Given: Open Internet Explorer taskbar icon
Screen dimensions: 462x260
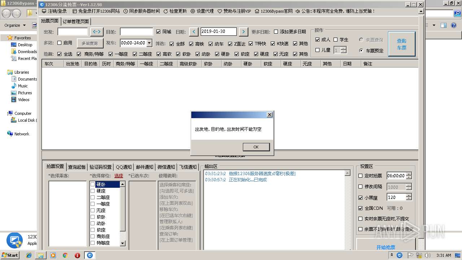Looking at the screenshot, I should click(x=29, y=255).
